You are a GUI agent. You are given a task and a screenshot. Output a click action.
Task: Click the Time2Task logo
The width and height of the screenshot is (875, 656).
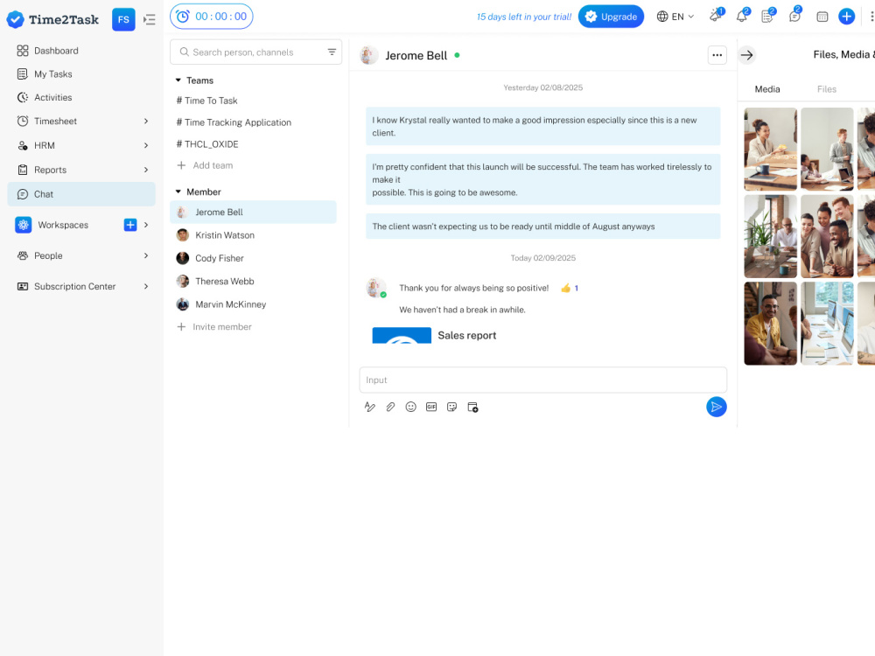point(52,19)
